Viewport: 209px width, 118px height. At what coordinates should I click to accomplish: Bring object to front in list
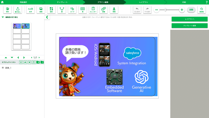pos(21,62)
